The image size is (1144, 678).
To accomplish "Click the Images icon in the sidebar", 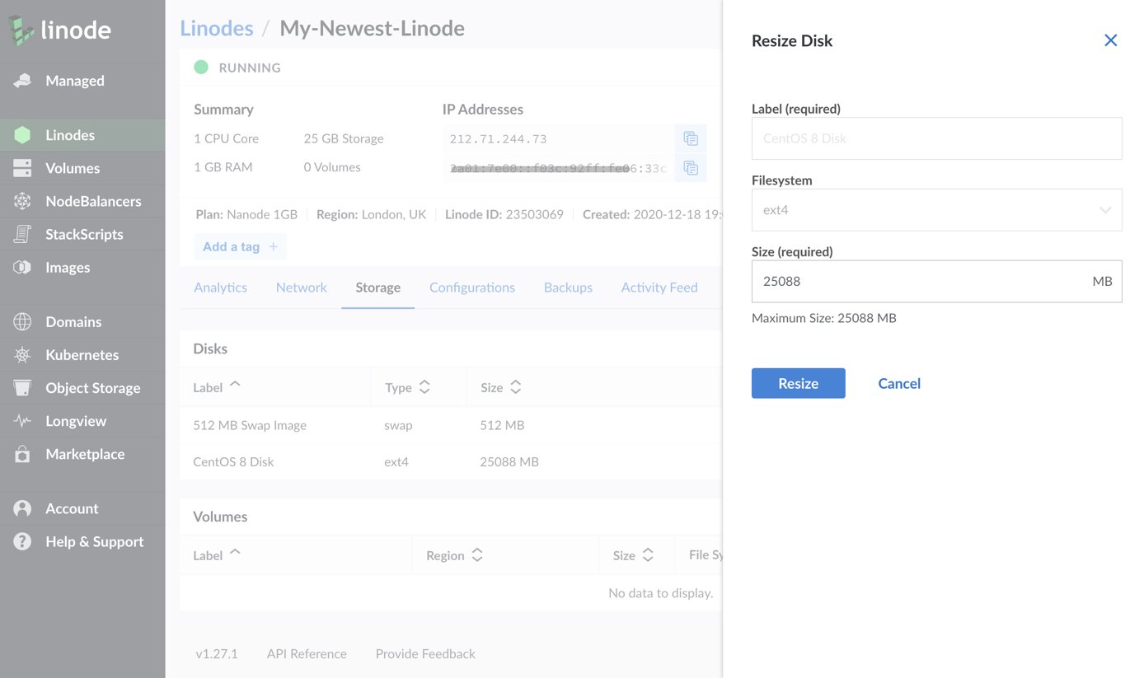I will coord(22,267).
